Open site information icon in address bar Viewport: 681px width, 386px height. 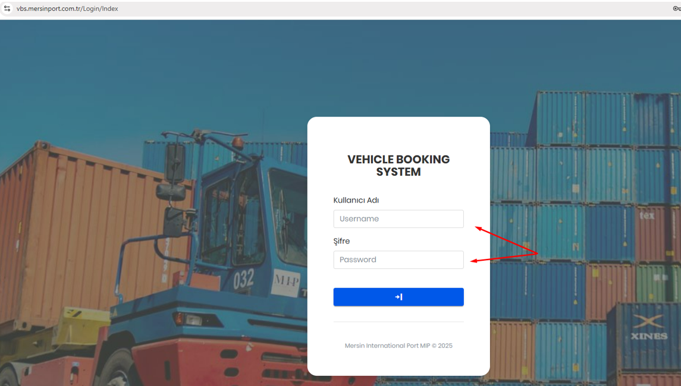(7, 8)
